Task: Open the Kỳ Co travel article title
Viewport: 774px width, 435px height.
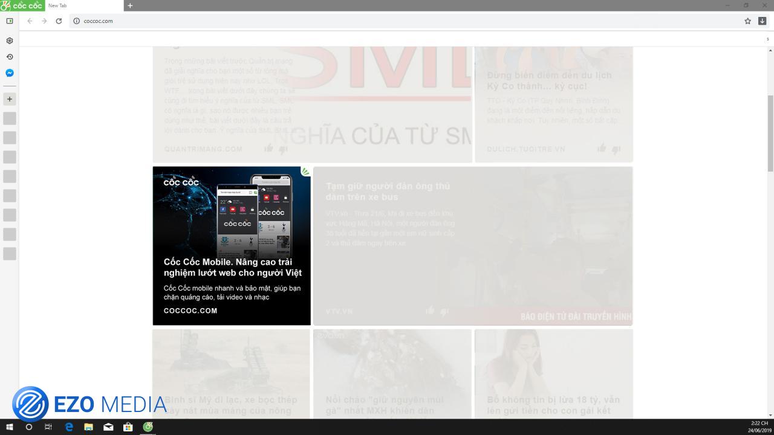Action: pyautogui.click(x=549, y=80)
